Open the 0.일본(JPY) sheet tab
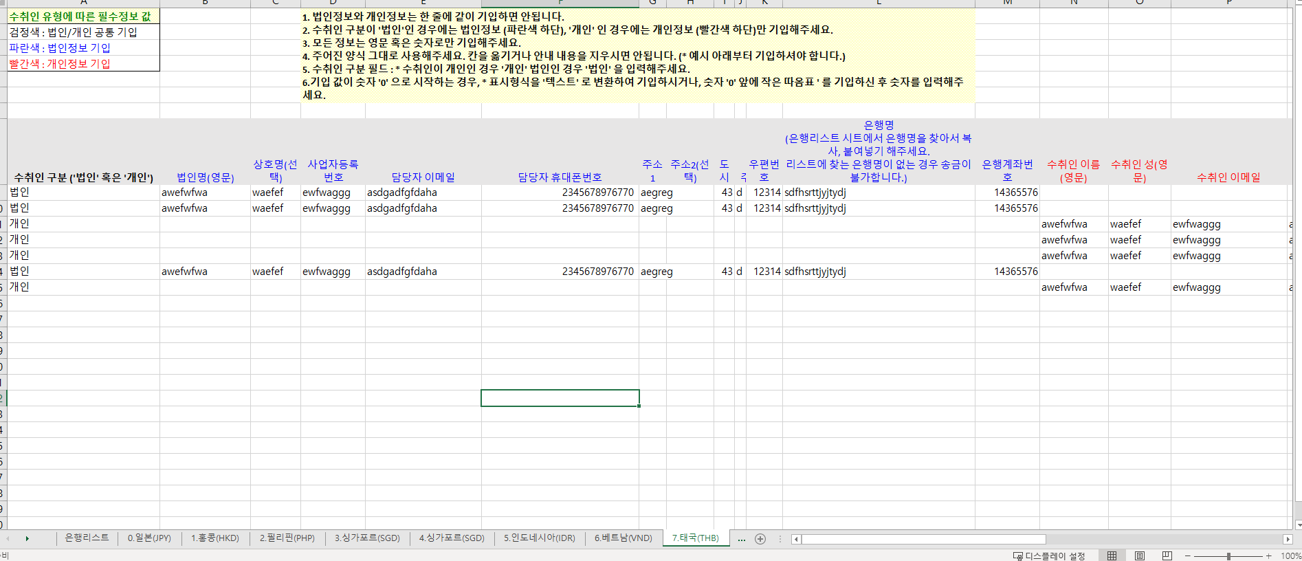Image resolution: width=1302 pixels, height=561 pixels. click(x=149, y=538)
